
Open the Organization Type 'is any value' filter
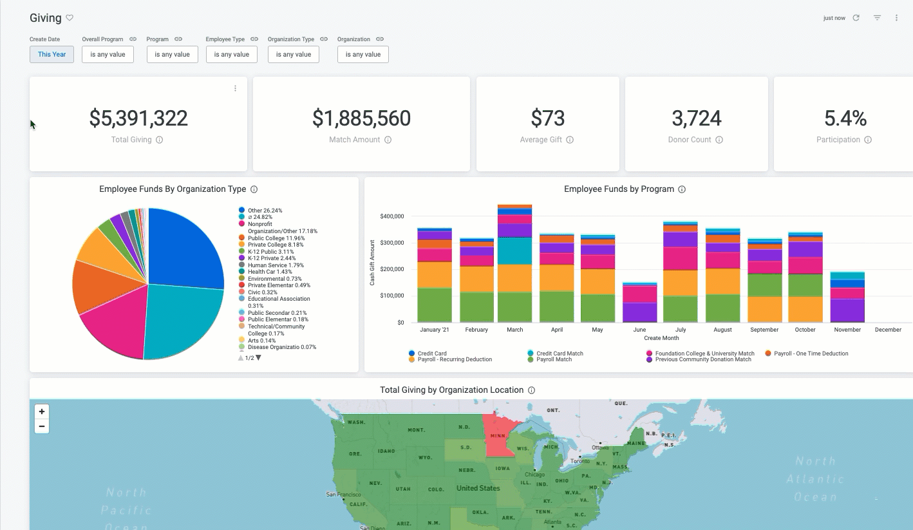coord(294,54)
